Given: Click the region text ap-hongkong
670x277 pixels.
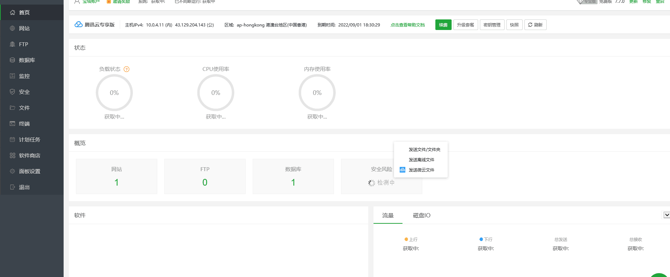Looking at the screenshot, I should [251, 25].
